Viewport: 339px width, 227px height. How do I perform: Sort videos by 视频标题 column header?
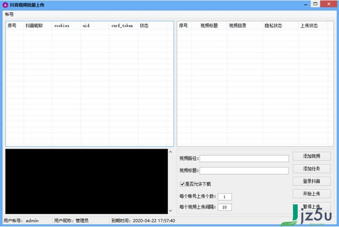pos(209,25)
